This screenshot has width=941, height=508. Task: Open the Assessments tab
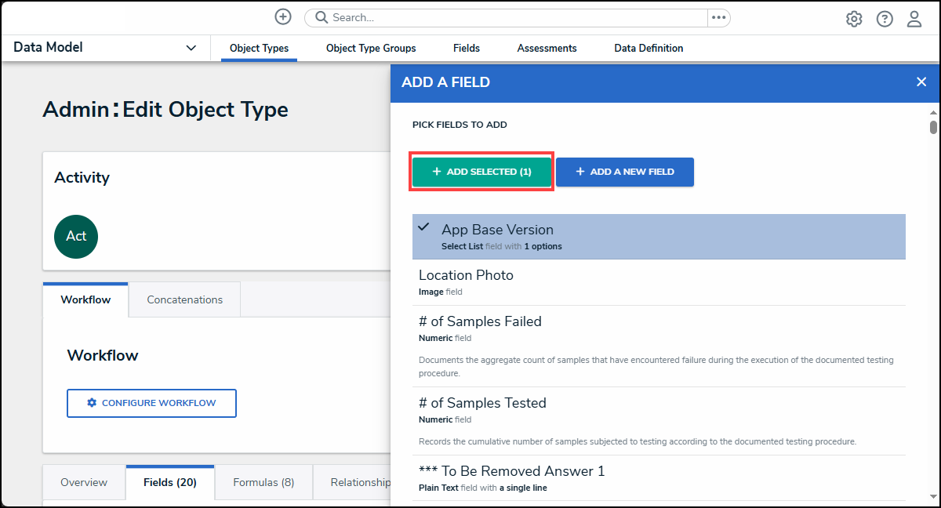(547, 49)
